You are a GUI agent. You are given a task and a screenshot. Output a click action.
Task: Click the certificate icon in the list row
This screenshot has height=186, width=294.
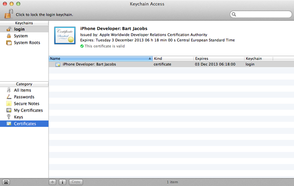tap(58, 65)
